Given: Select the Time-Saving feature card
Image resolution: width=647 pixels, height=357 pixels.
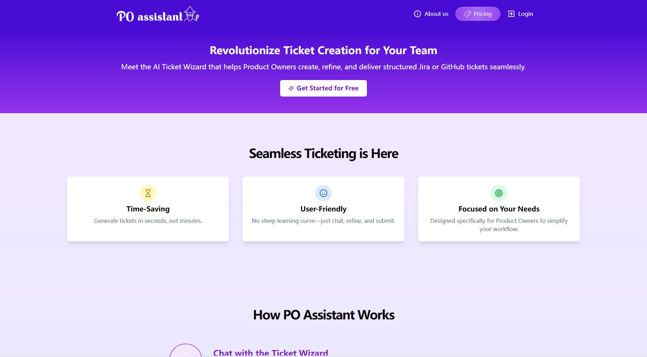Looking at the screenshot, I should [x=148, y=209].
